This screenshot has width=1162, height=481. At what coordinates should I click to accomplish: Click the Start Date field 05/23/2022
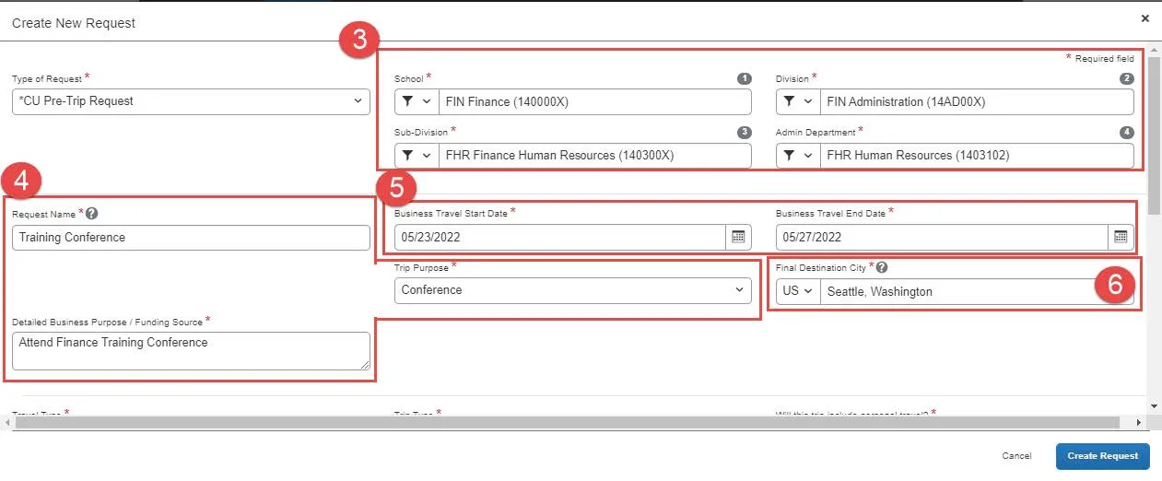click(x=560, y=237)
